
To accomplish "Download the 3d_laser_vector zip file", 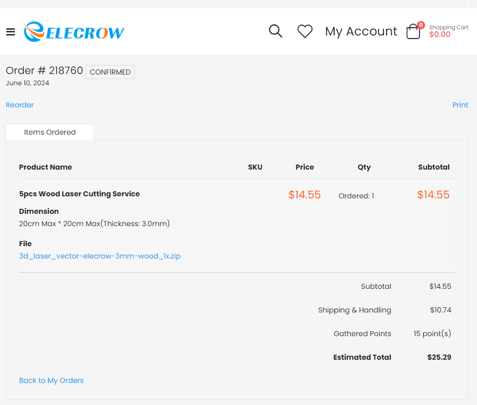I will [x=100, y=256].
